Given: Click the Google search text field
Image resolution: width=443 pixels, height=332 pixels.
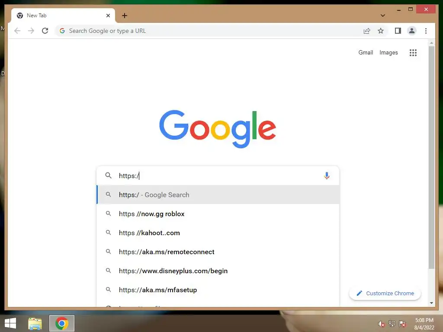Looking at the screenshot, I should click(219, 176).
